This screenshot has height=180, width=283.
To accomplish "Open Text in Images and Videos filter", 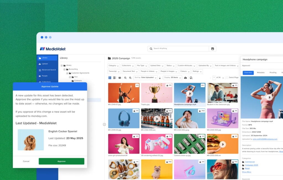I will click(227, 66).
